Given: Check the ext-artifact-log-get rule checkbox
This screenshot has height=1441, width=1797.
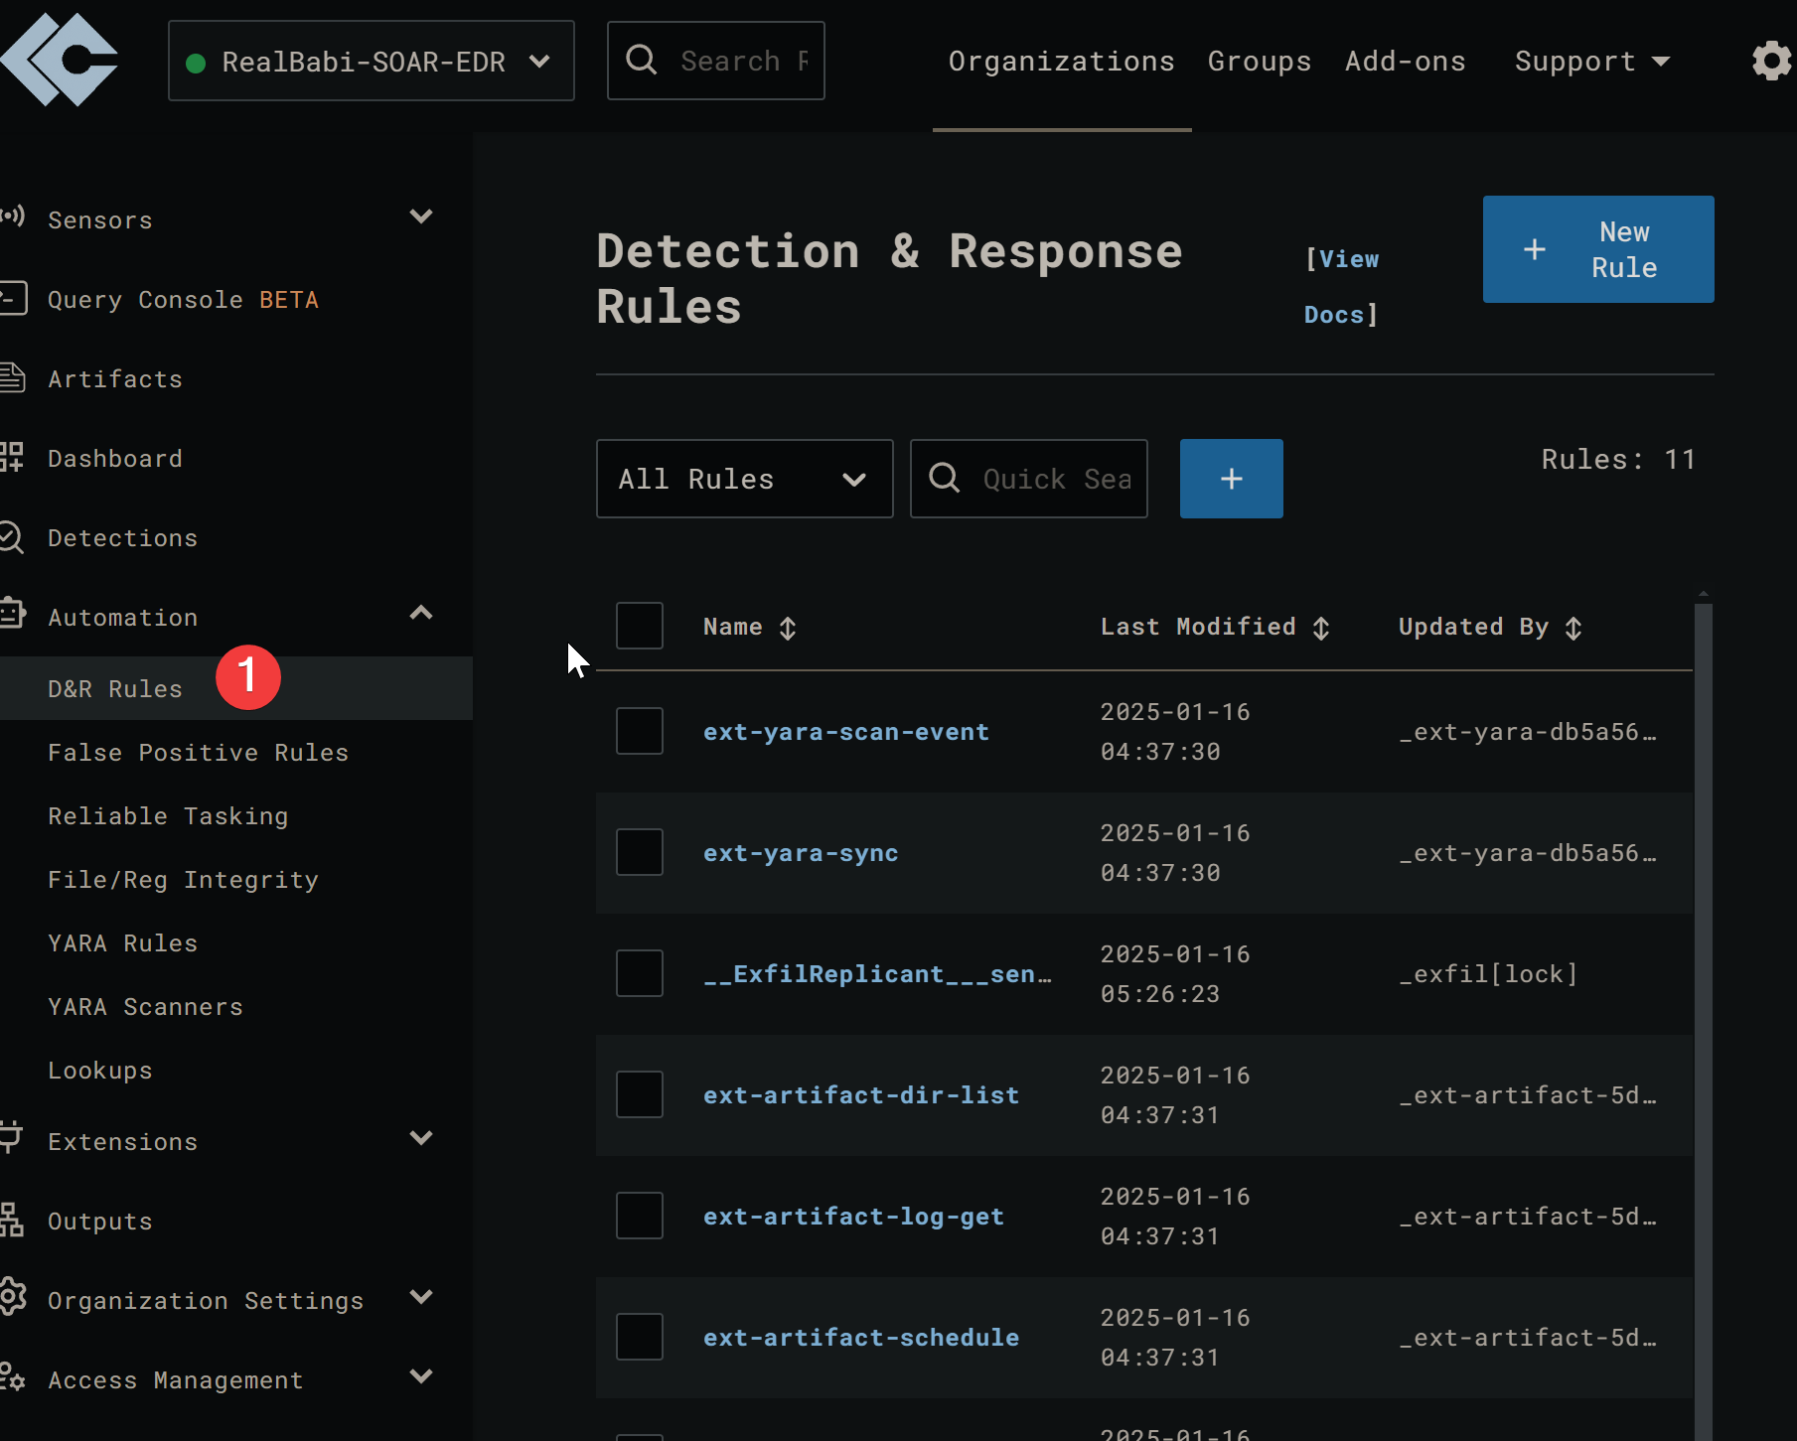Looking at the screenshot, I should pos(640,1216).
